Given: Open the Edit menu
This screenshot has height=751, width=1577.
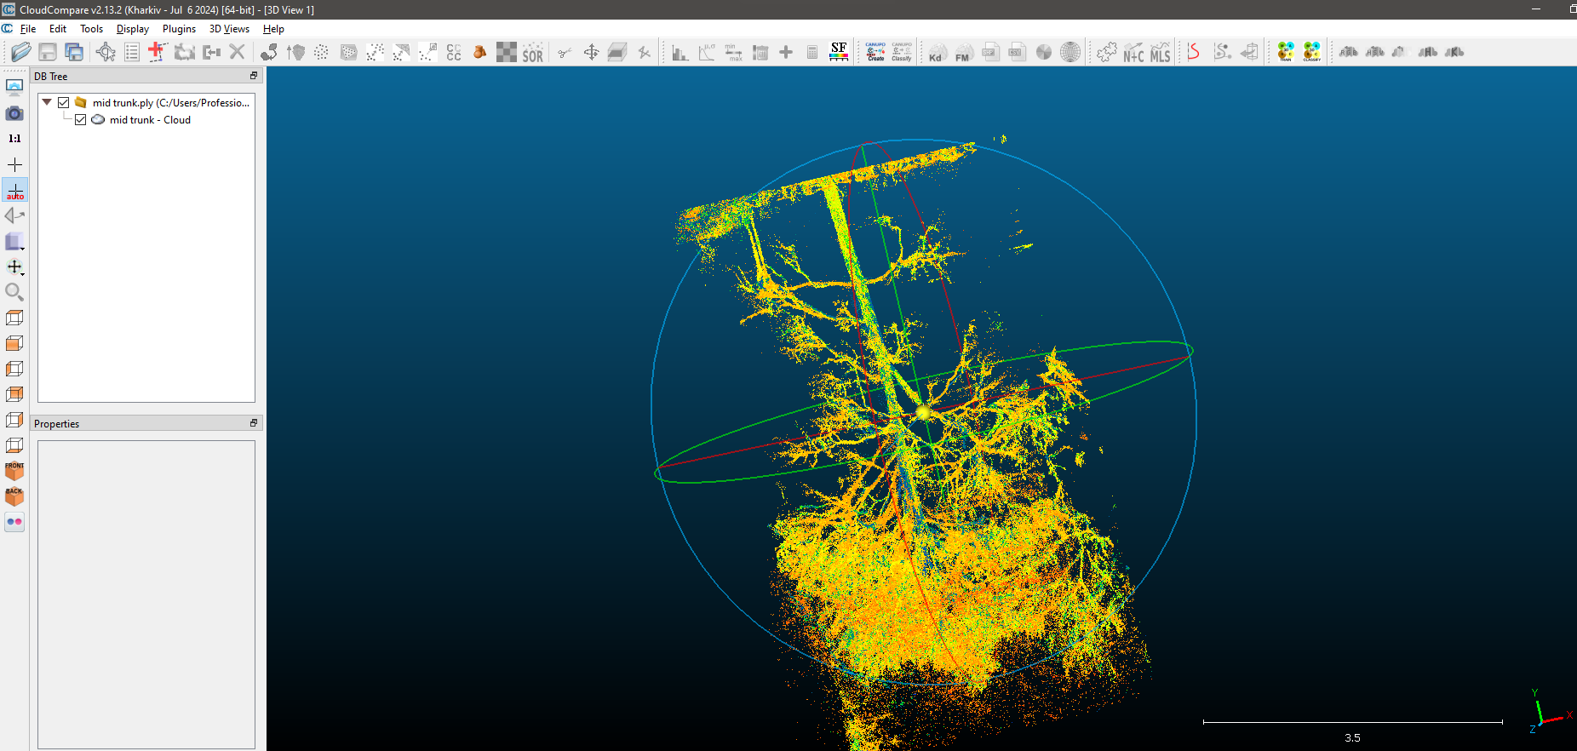Looking at the screenshot, I should [58, 29].
